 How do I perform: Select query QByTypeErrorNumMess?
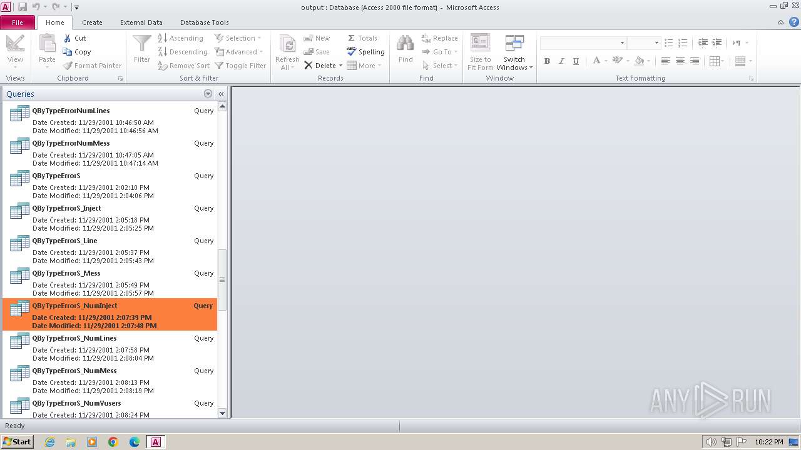coord(110,151)
